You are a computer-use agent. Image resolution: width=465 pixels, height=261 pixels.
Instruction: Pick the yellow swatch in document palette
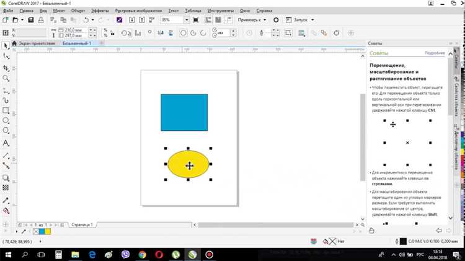(x=46, y=231)
